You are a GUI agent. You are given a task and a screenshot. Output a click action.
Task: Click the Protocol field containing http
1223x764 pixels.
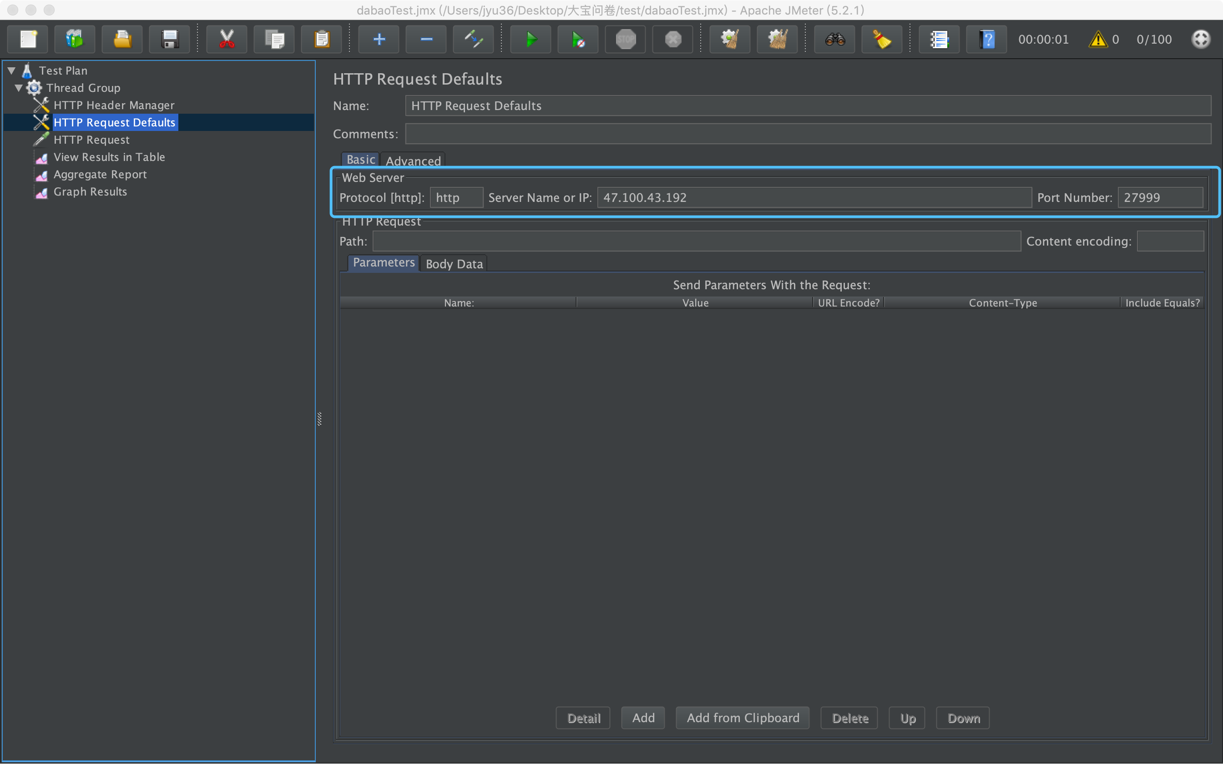click(456, 197)
